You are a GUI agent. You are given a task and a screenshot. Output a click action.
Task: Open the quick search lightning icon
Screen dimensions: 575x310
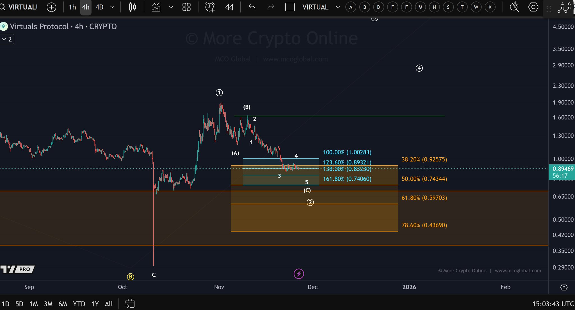pos(514,7)
